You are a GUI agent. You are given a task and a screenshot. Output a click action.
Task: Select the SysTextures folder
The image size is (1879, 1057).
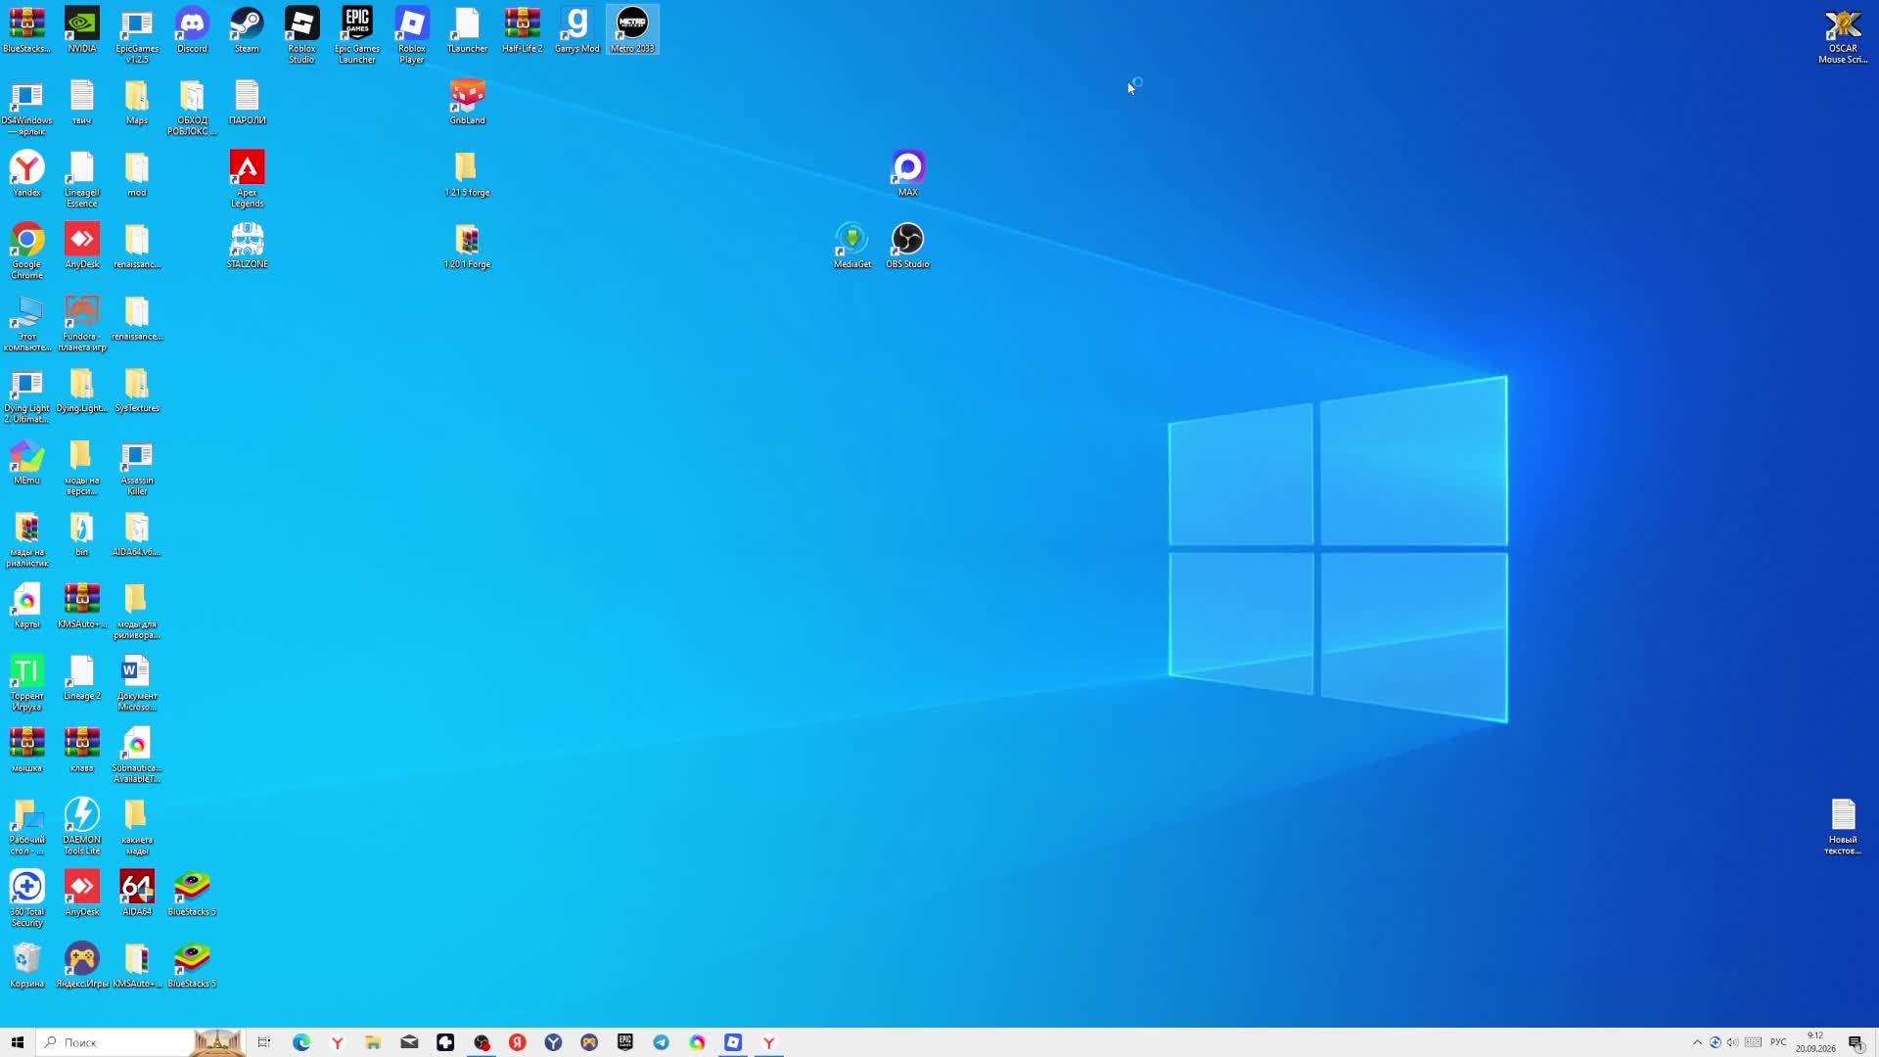137,390
